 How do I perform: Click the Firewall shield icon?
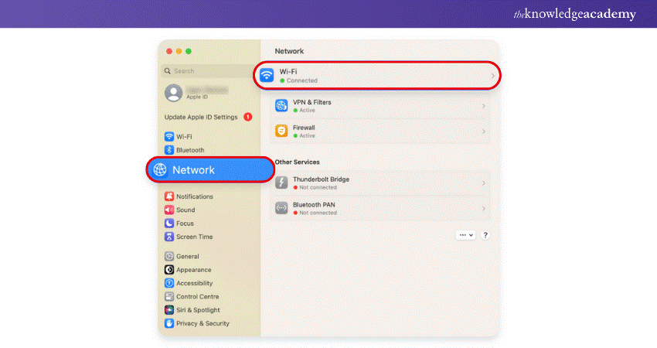point(281,131)
